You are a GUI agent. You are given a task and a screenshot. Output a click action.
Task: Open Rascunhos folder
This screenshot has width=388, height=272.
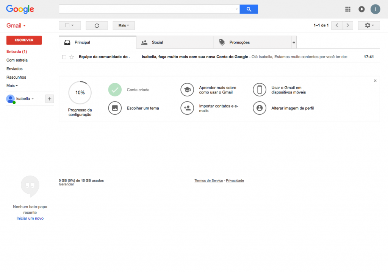tap(16, 77)
